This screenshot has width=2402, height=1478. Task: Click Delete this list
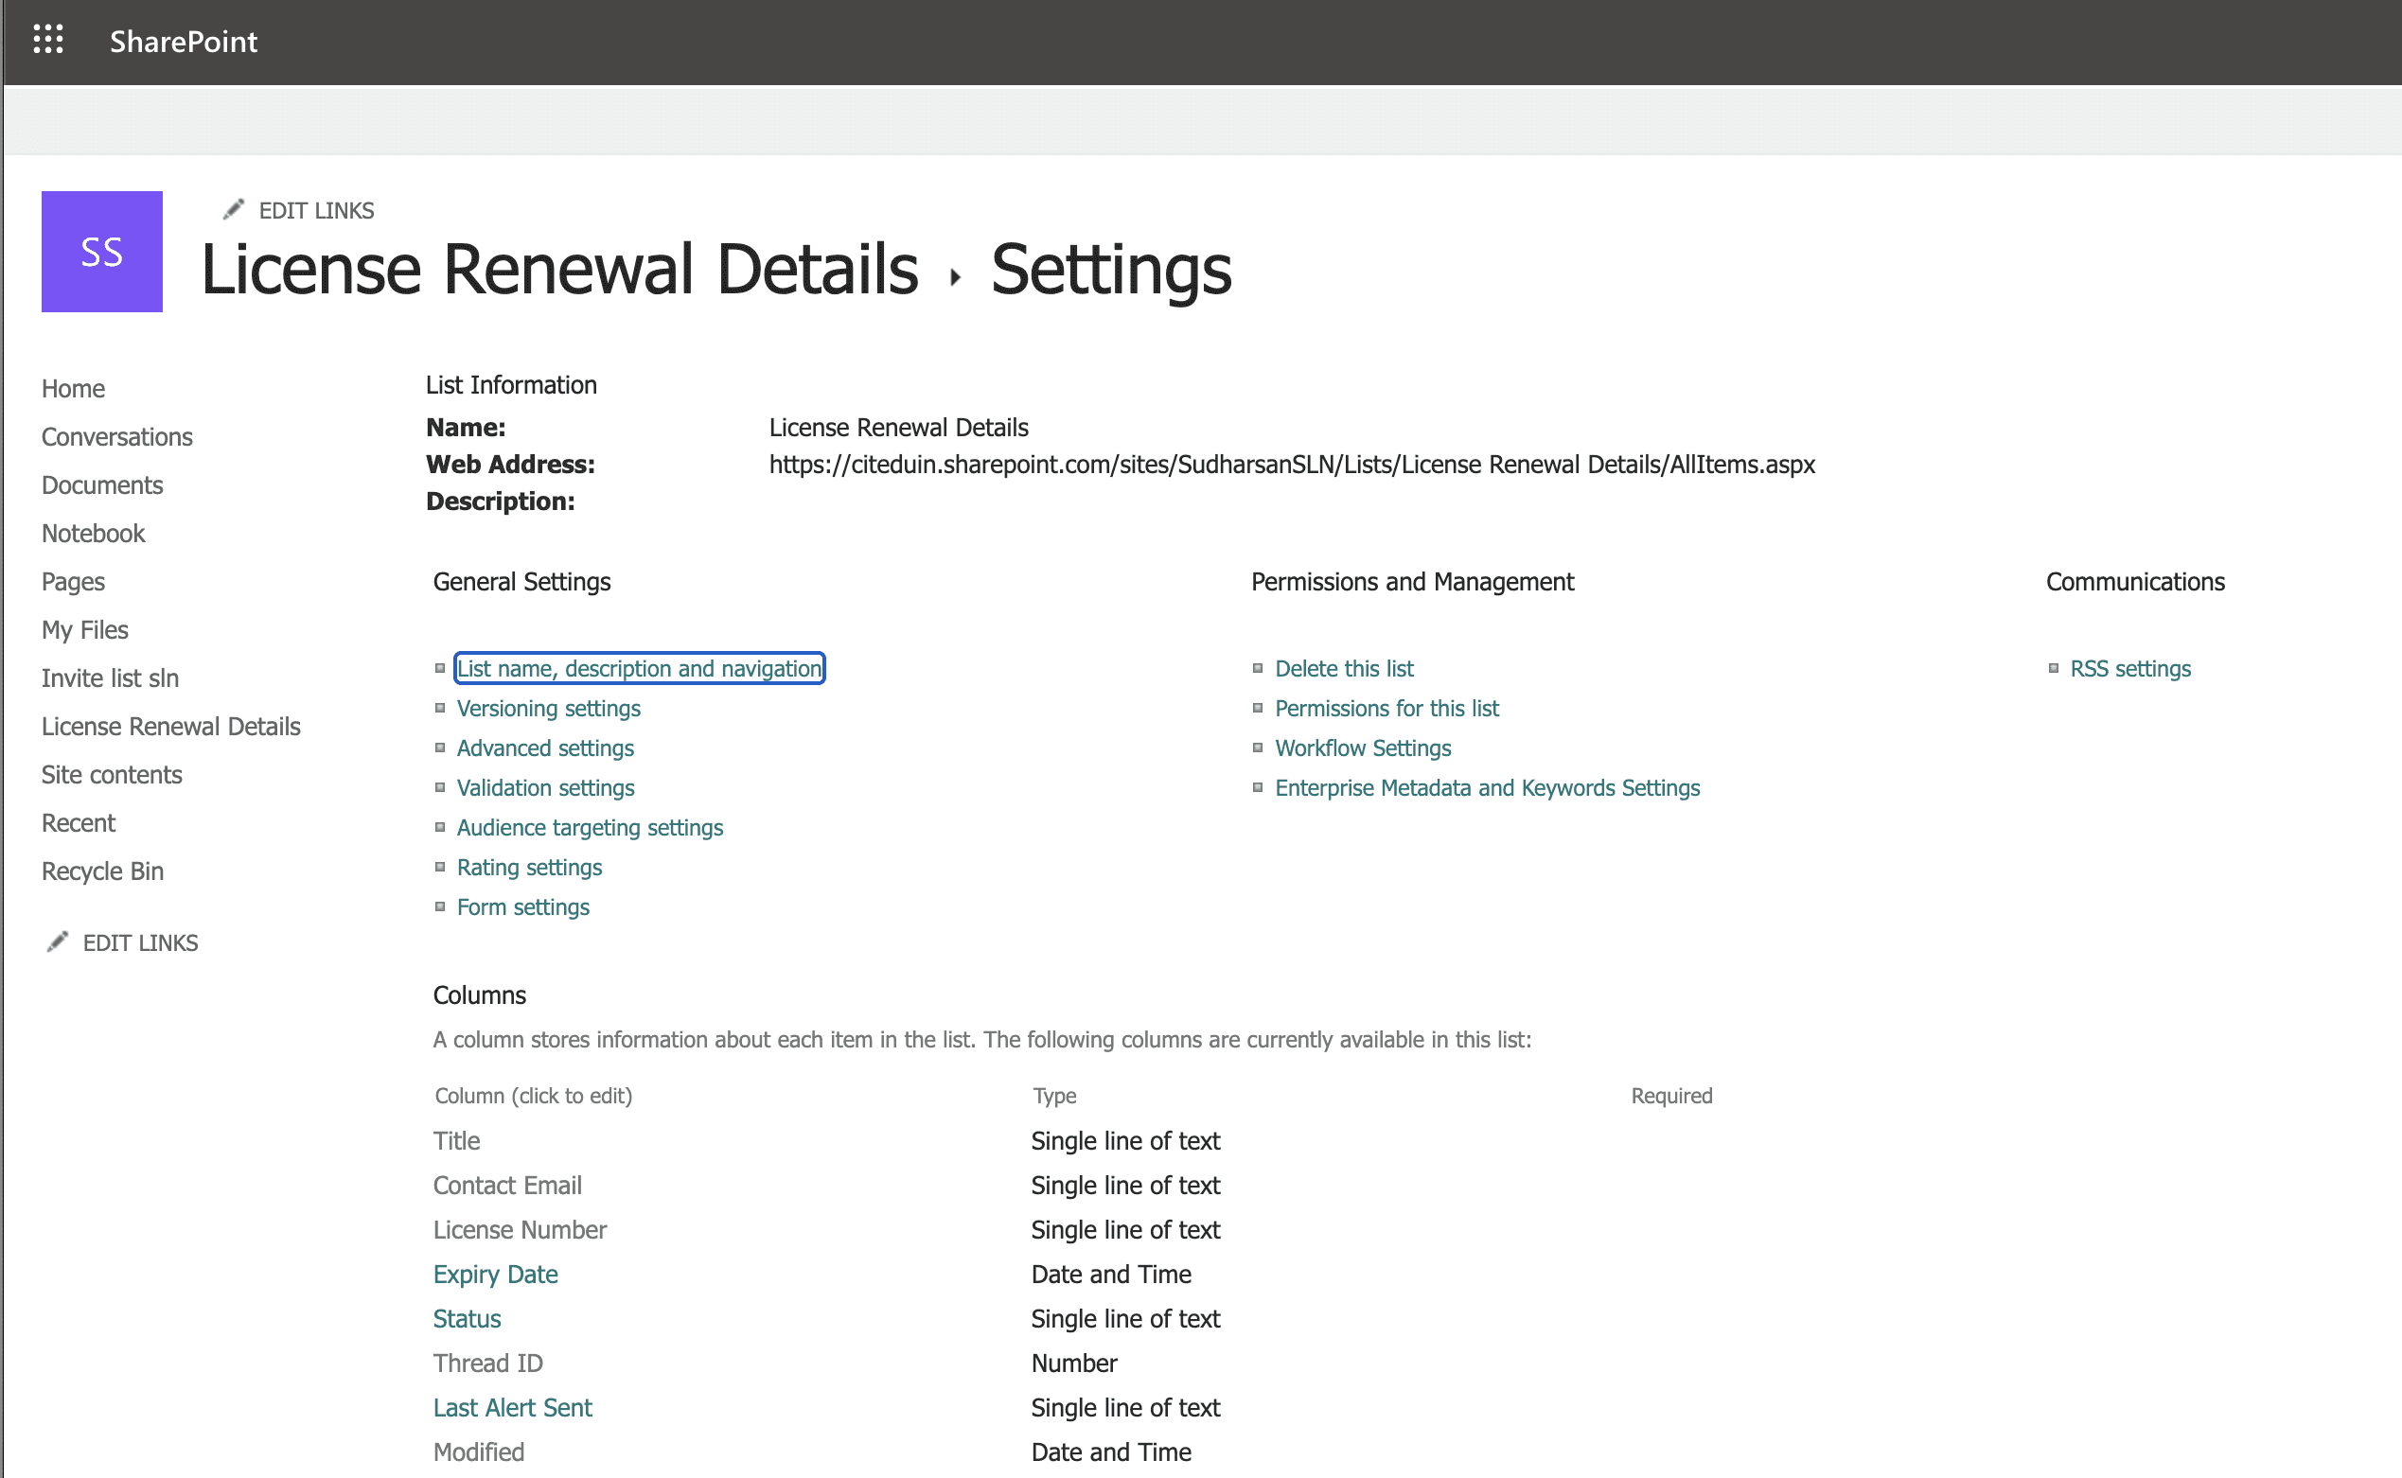(x=1344, y=669)
